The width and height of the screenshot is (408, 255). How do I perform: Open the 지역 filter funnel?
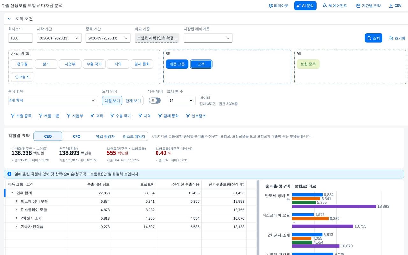144,116
